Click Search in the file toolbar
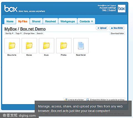 coord(40,33)
